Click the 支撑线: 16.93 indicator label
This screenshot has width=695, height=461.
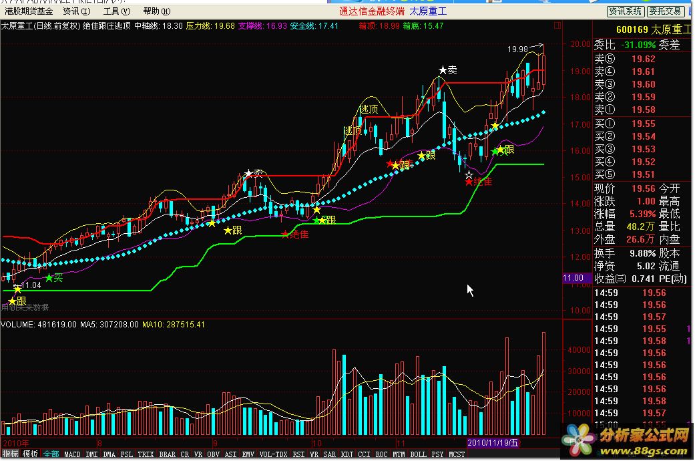(x=262, y=26)
